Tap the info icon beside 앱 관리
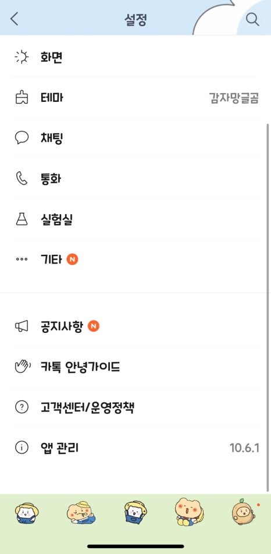271x554 pixels. point(22,448)
